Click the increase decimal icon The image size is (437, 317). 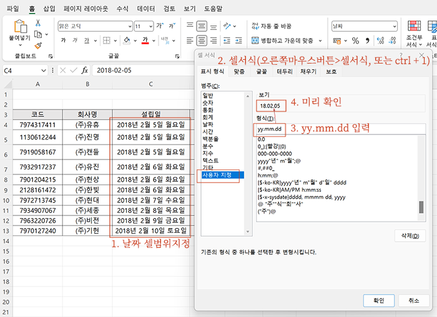pyautogui.click(x=380, y=41)
